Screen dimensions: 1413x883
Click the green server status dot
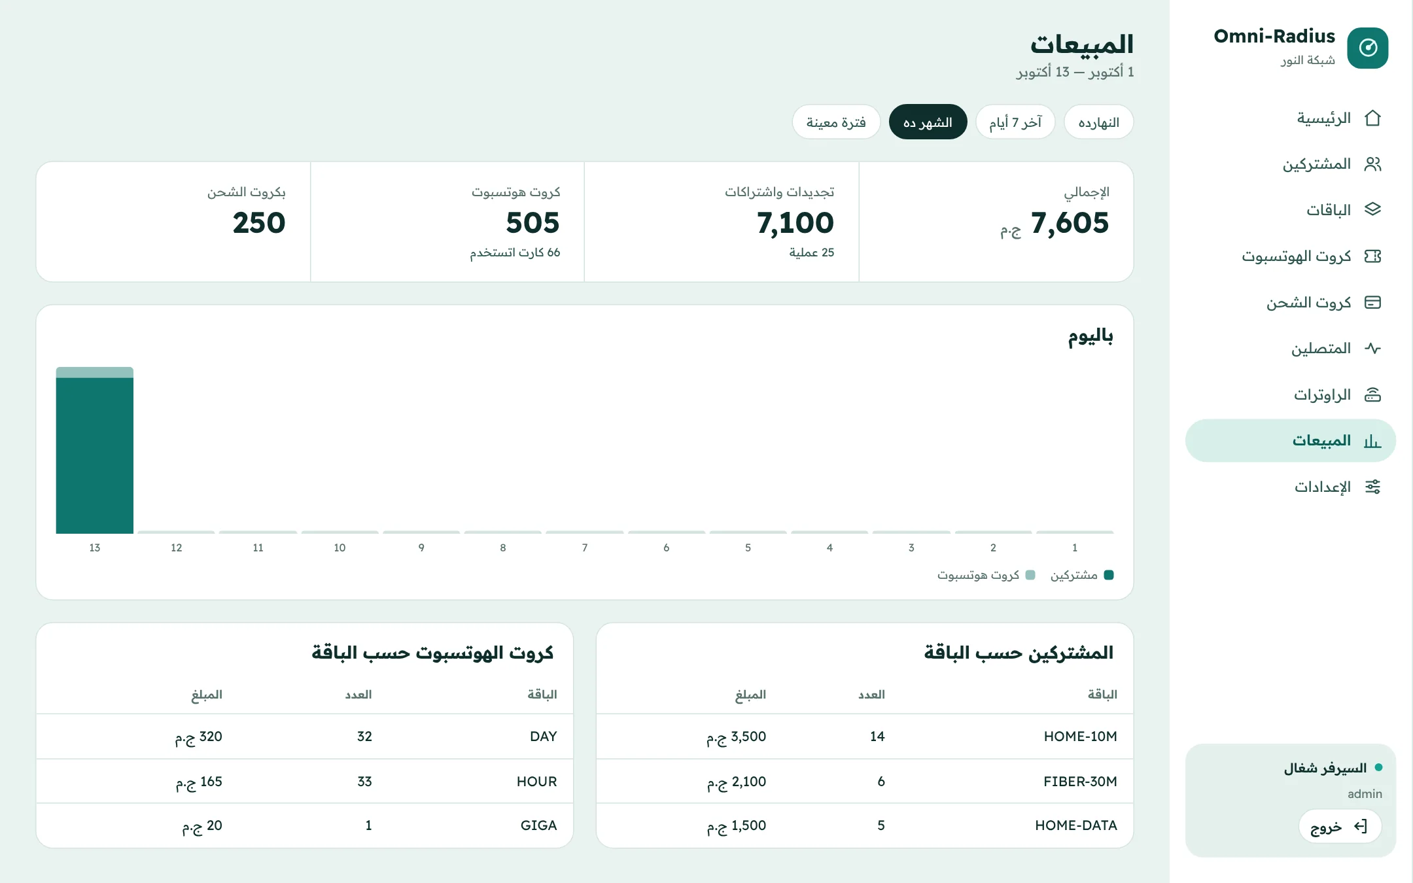1379,767
